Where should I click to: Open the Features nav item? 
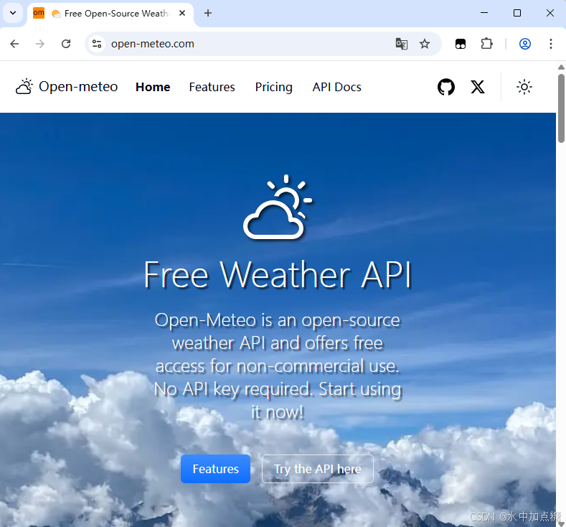coord(212,87)
